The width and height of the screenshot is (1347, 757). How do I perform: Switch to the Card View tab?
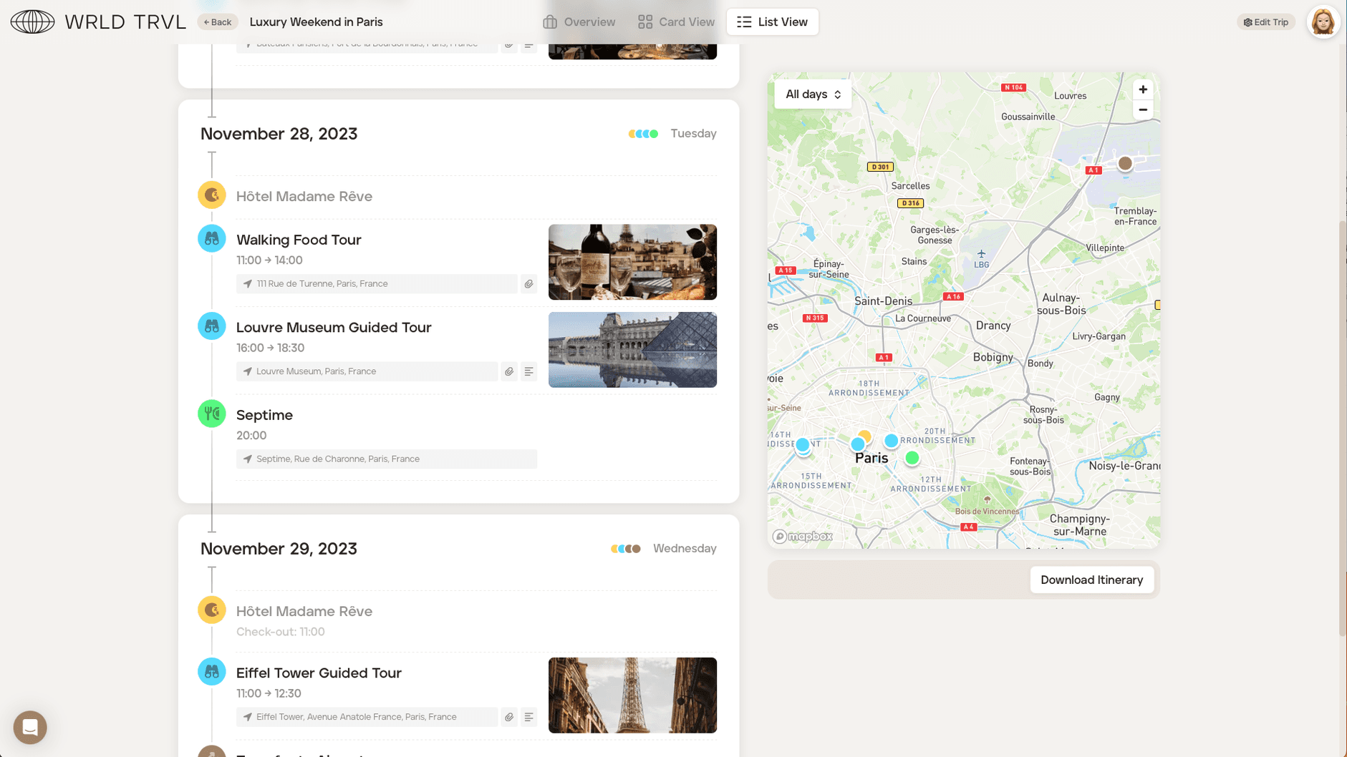(x=676, y=22)
